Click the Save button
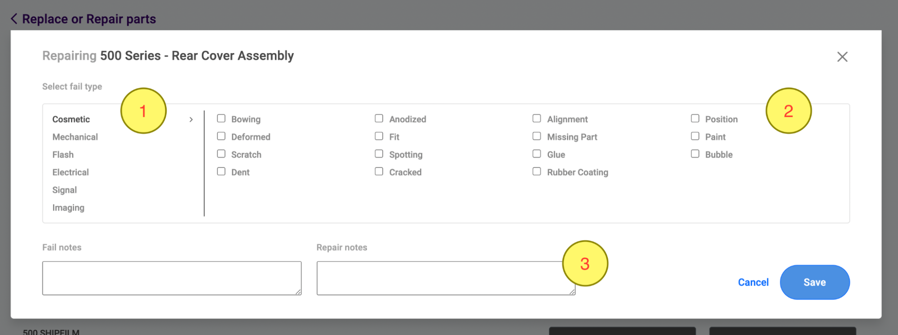The height and width of the screenshot is (335, 898). pyautogui.click(x=814, y=282)
